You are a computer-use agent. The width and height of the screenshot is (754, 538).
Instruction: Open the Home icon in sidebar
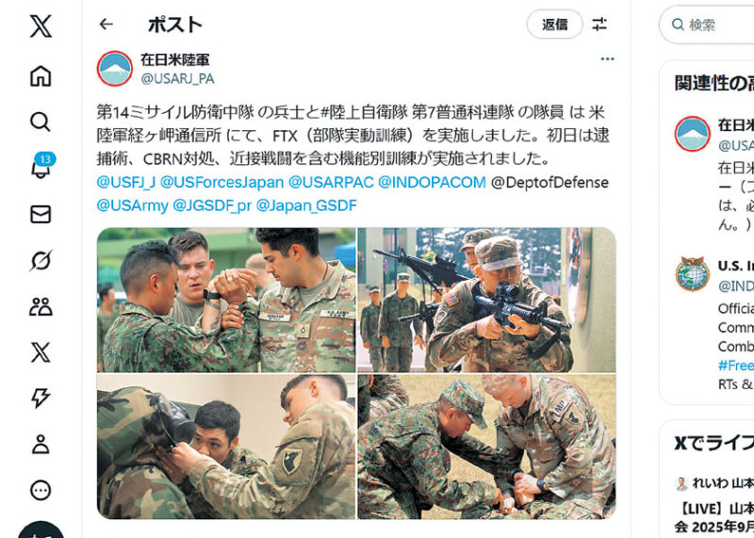(x=41, y=76)
